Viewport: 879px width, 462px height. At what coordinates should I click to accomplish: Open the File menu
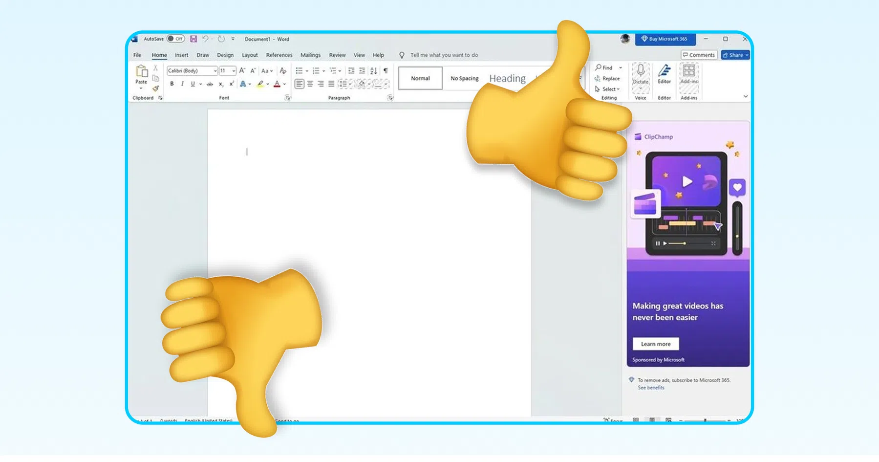coord(137,55)
